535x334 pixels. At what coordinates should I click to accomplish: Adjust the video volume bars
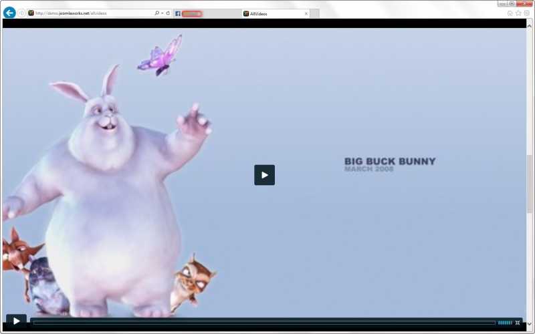point(505,323)
